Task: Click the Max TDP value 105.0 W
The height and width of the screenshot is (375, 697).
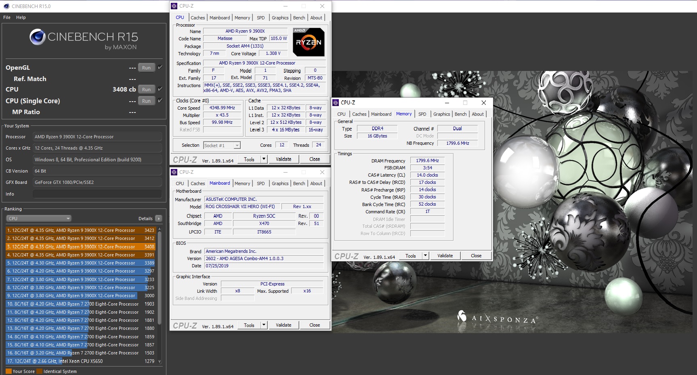Action: point(279,39)
